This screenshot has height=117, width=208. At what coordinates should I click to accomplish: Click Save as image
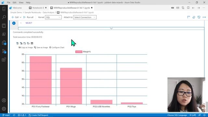41,47
